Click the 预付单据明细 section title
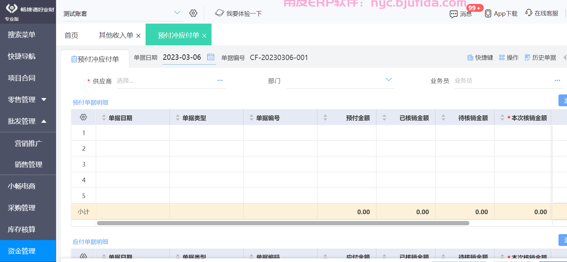Image resolution: width=567 pixels, height=262 pixels. (x=91, y=102)
